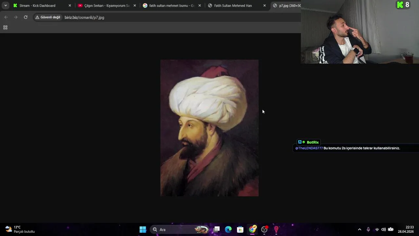Reload the page with the refresh icon
This screenshot has width=419, height=236.
(26, 17)
